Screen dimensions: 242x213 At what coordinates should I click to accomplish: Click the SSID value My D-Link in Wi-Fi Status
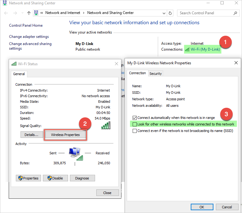[x=103, y=107]
